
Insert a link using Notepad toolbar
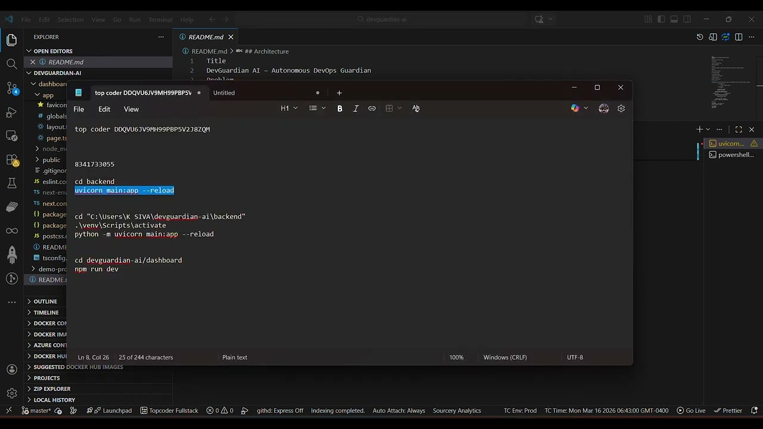point(372,108)
